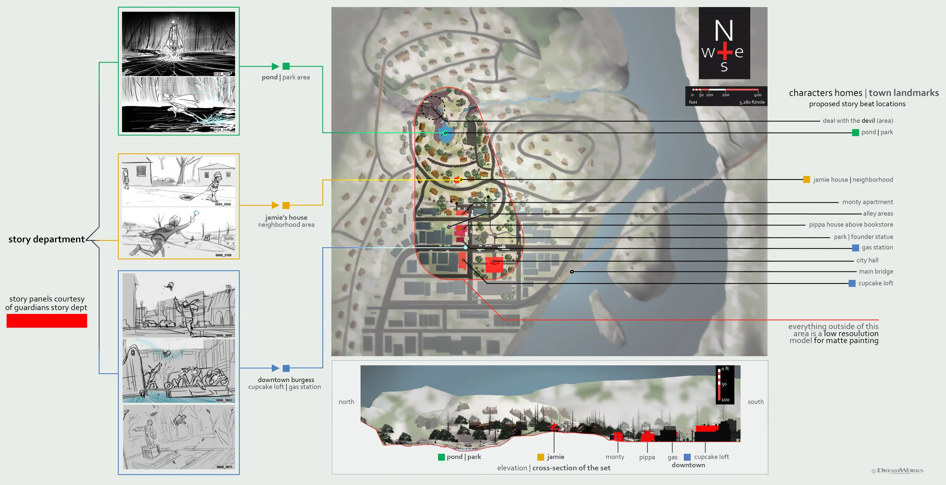Viewport: 946px width, 485px height.
Task: Click the characters homes | town landmarks heading
Action: coord(864,93)
